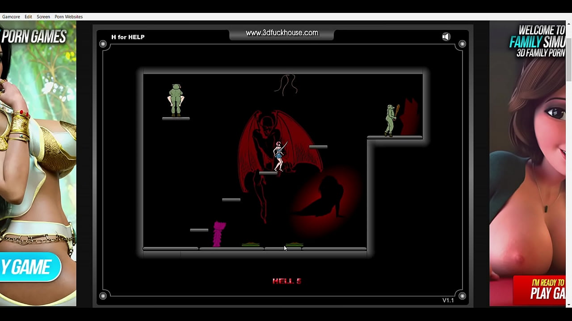Open the Screen menu

[x=43, y=16]
